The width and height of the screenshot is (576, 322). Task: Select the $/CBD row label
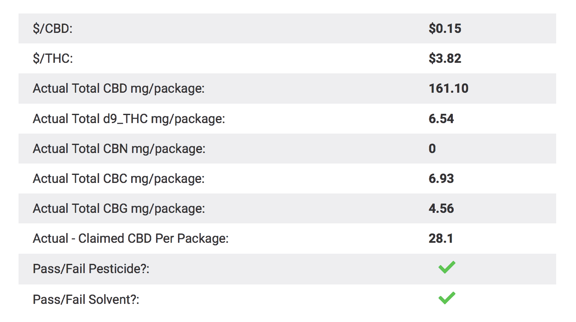53,29
